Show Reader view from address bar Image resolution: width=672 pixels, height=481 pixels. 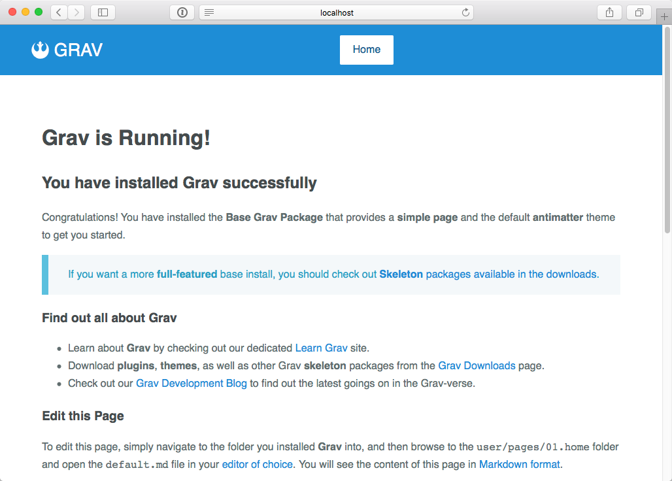209,12
